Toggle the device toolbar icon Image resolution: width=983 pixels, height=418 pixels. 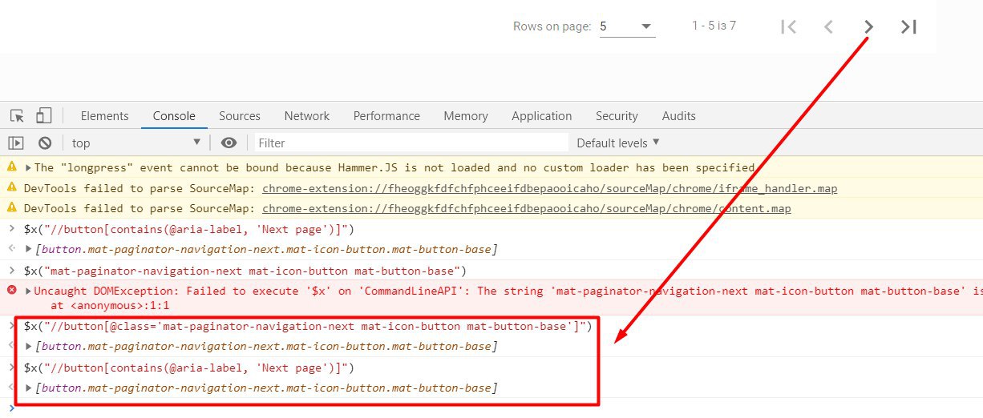[43, 116]
